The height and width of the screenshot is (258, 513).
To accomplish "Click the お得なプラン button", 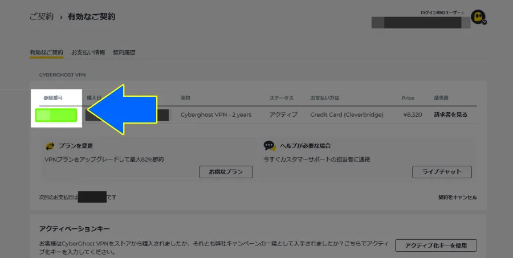I will point(226,172).
